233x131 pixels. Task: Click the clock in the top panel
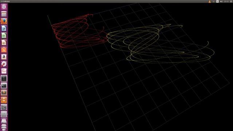tap(226, 1)
